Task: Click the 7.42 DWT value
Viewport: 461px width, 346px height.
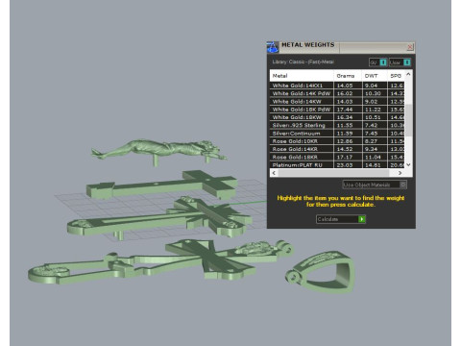Action: (x=371, y=125)
